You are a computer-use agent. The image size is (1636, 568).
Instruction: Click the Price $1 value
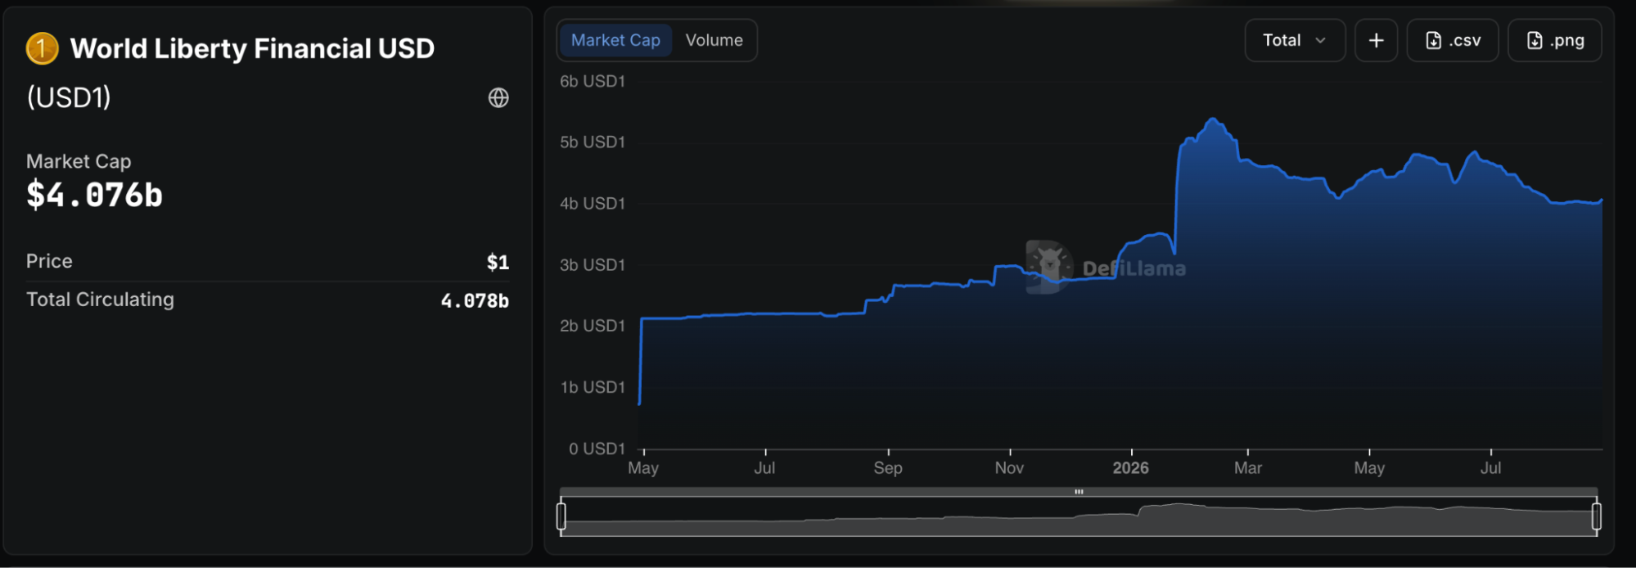pyautogui.click(x=498, y=262)
